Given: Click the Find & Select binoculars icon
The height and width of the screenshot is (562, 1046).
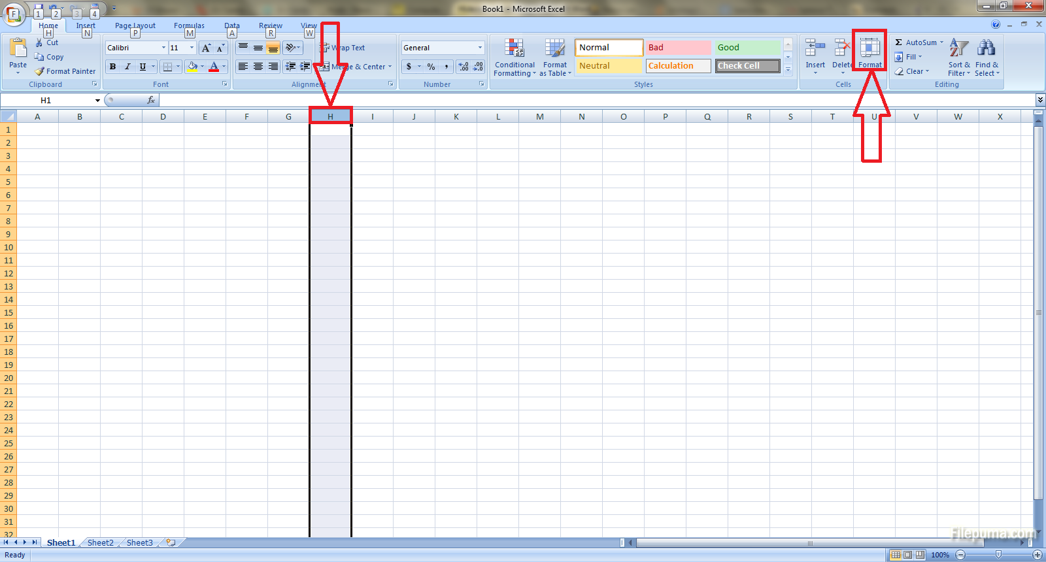Looking at the screenshot, I should (x=986, y=49).
